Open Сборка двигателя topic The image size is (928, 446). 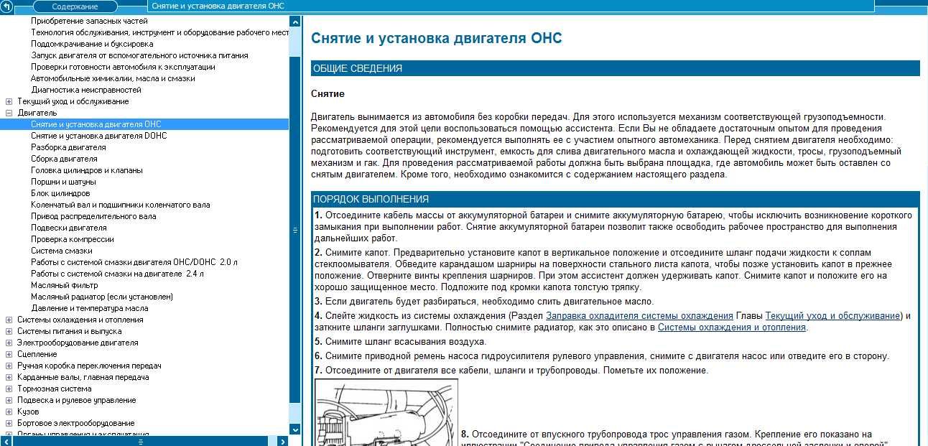[64, 159]
